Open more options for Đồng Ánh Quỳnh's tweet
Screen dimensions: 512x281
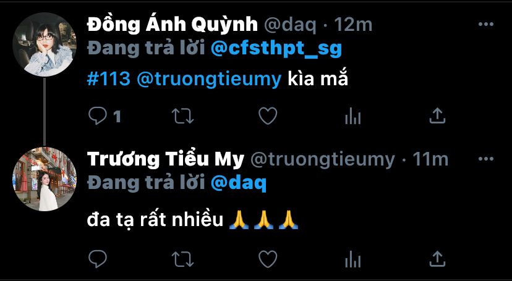point(486,24)
